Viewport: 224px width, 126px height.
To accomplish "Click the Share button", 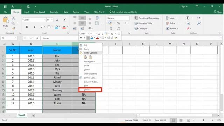I will click(218, 12).
